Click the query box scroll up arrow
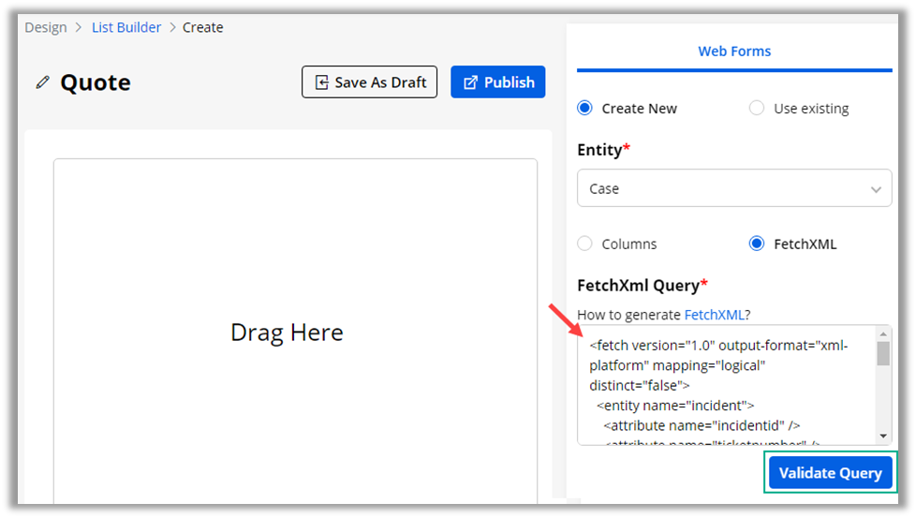The image size is (916, 518). (x=883, y=334)
